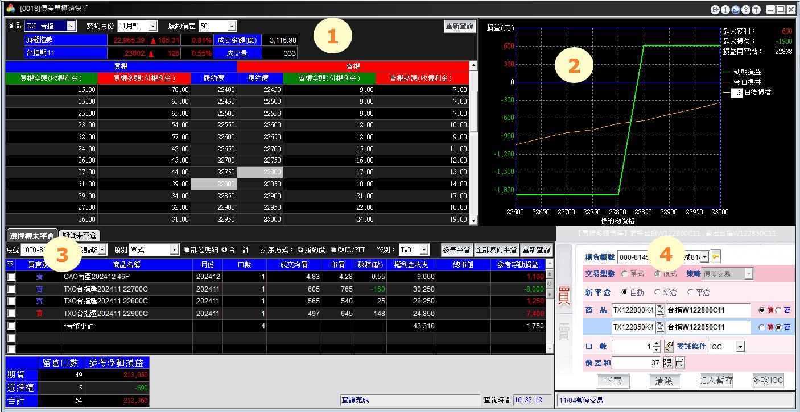The image size is (800, 412).
Task: Check the box for 台幣小計 row
Action: click(x=11, y=326)
